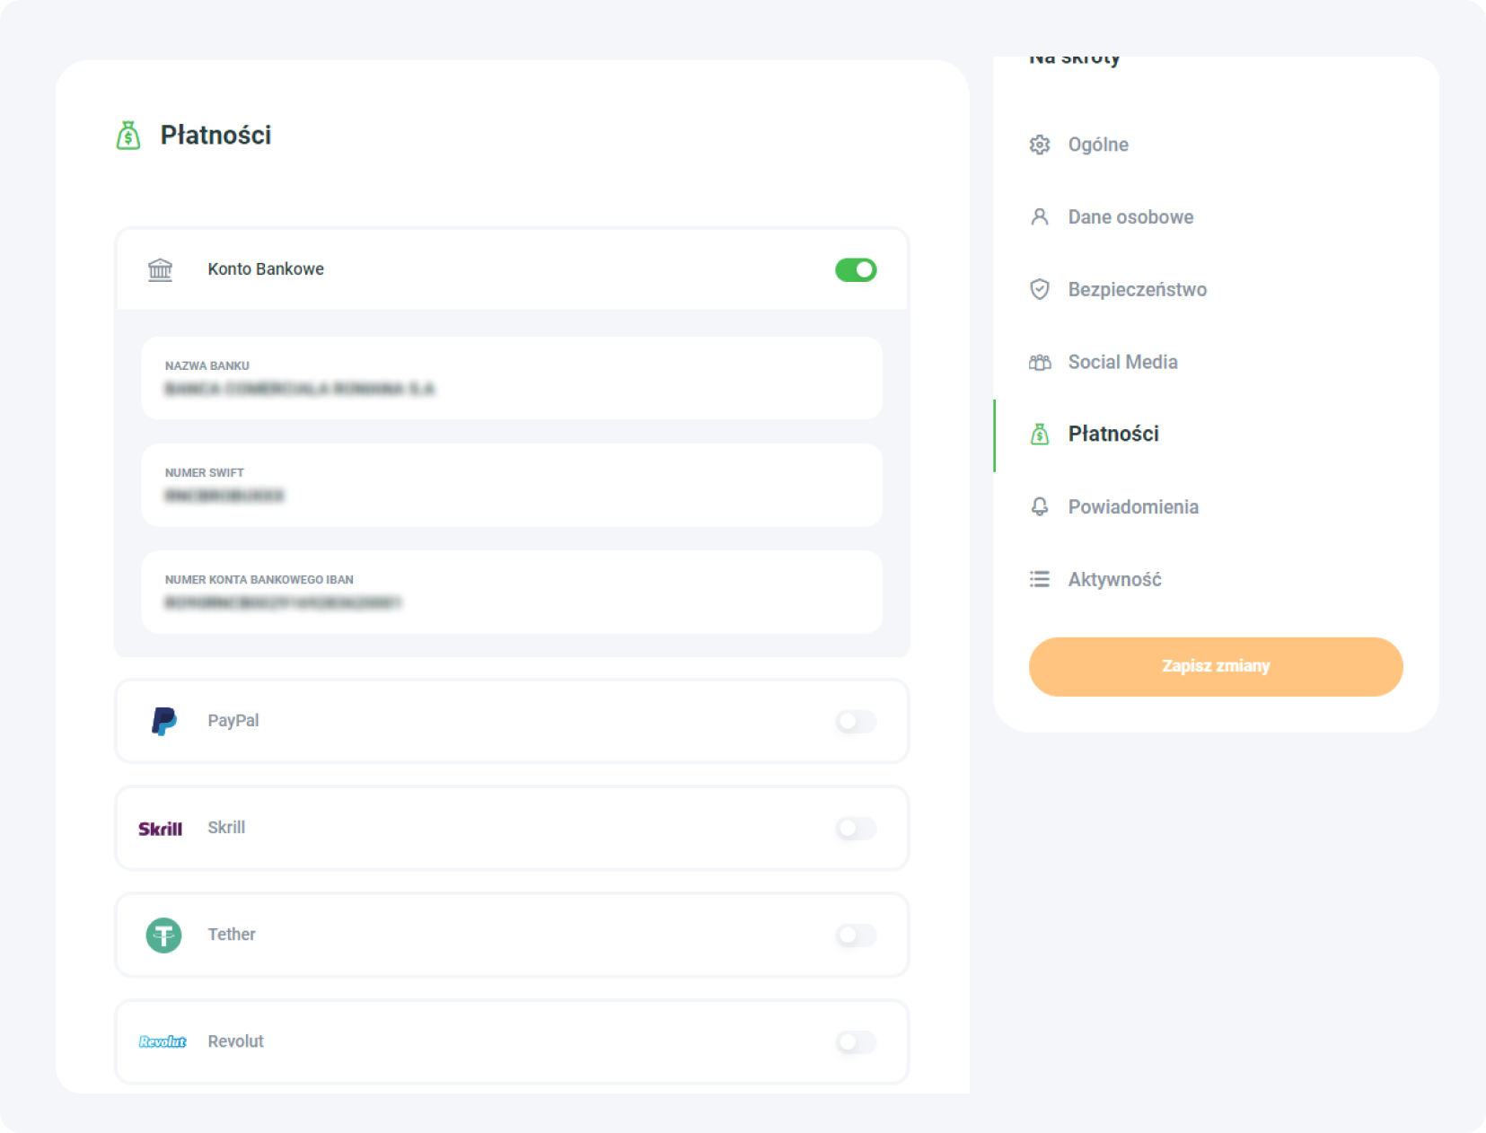Click the Revolut logo icon
1486x1133 pixels.
163,1042
